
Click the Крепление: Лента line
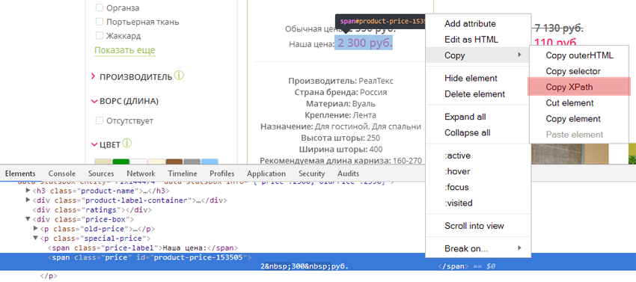click(x=340, y=115)
